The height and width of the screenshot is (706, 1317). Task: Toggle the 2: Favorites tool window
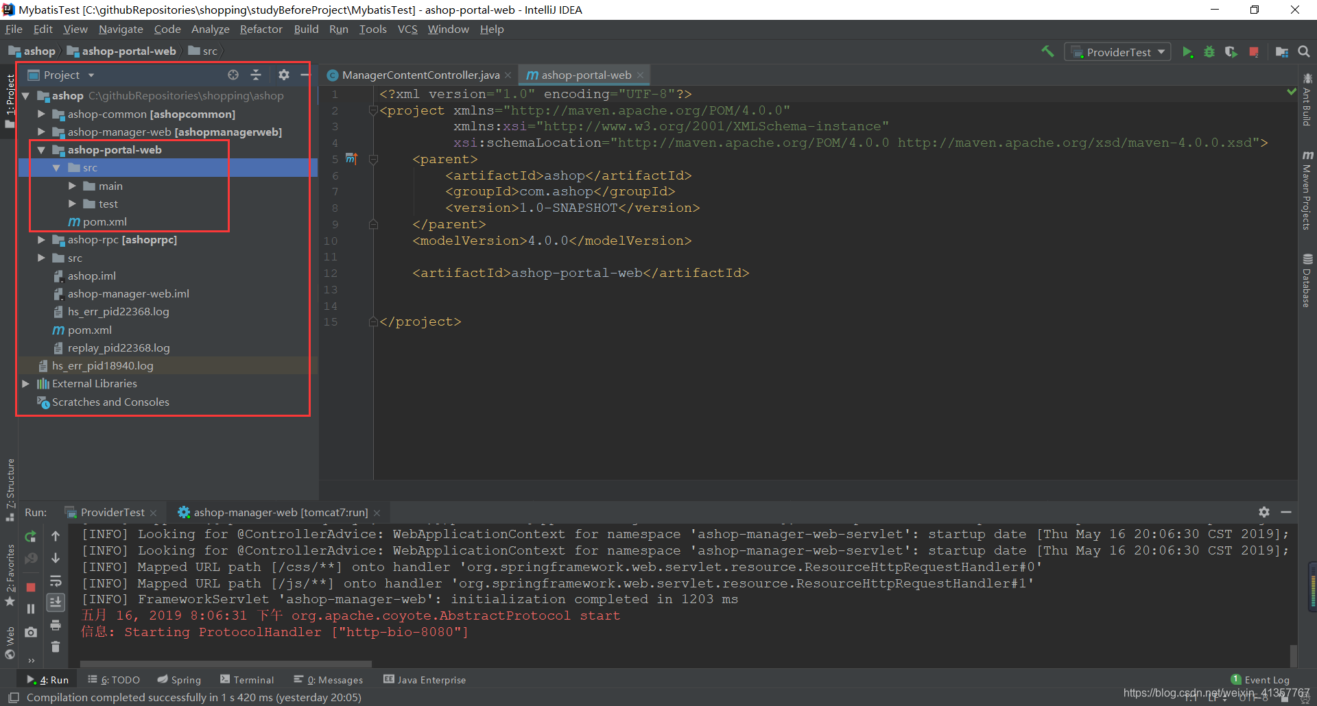(x=10, y=574)
